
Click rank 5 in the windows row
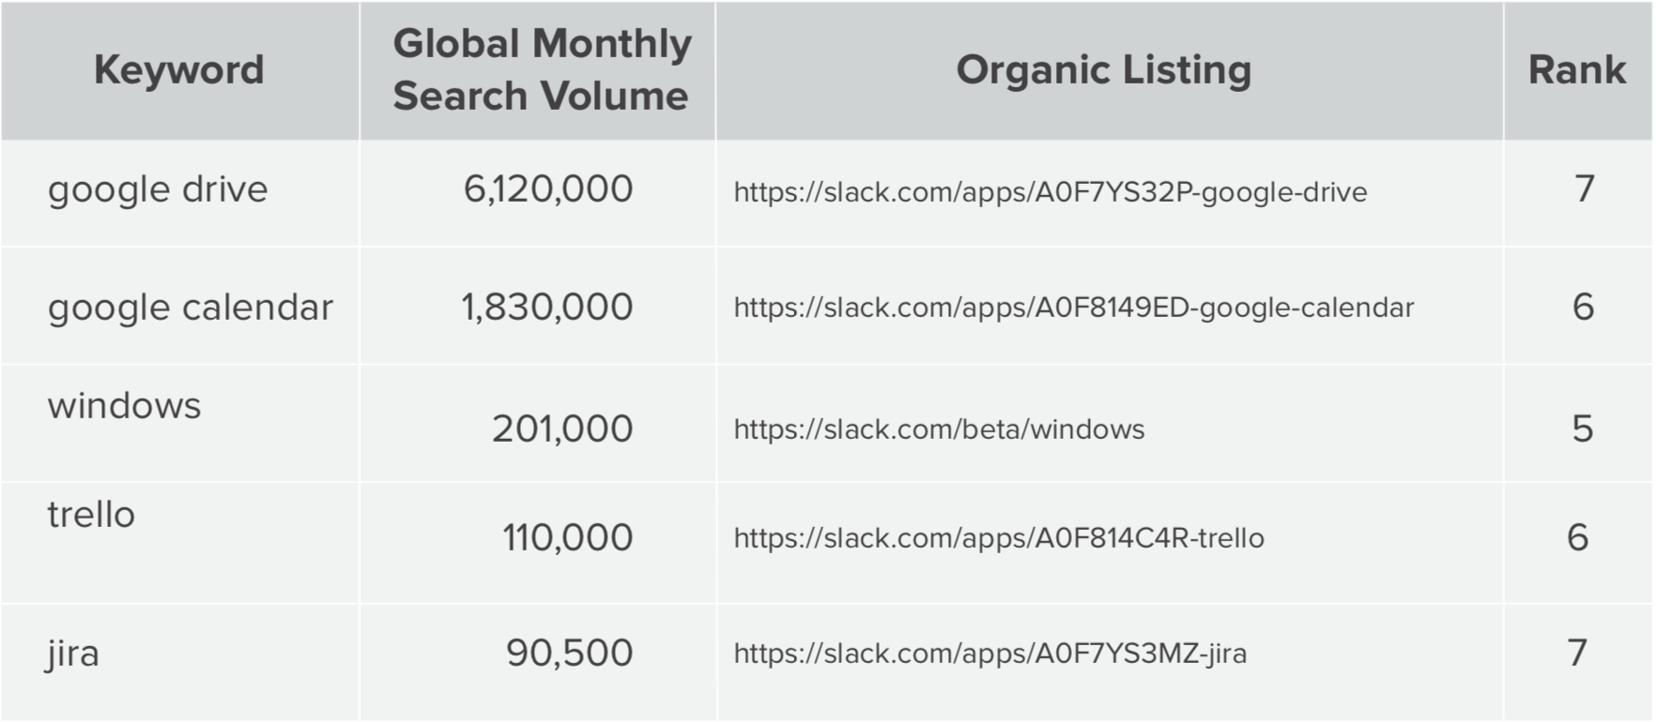click(x=1583, y=429)
